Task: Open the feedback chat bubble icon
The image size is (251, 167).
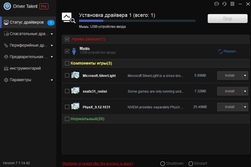Action: 216,4
